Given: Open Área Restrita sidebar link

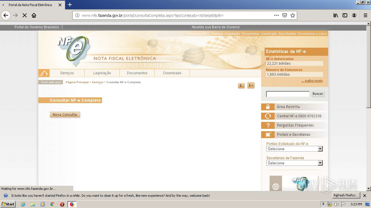Looking at the screenshot, I should click(288, 107).
